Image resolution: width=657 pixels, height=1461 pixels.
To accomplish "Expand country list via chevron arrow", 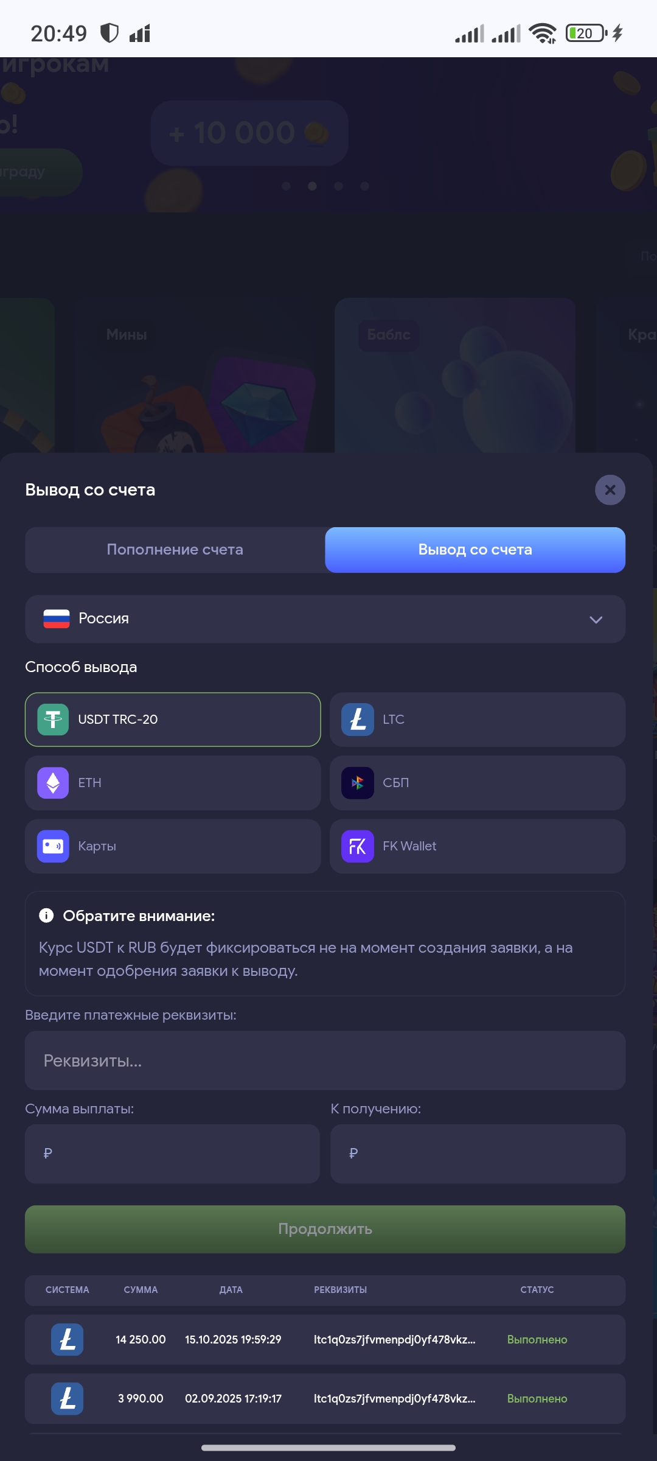I will pyautogui.click(x=596, y=620).
